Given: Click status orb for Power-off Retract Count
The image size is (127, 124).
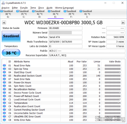Looking at the screenshot, I should click(x=4, y=96).
